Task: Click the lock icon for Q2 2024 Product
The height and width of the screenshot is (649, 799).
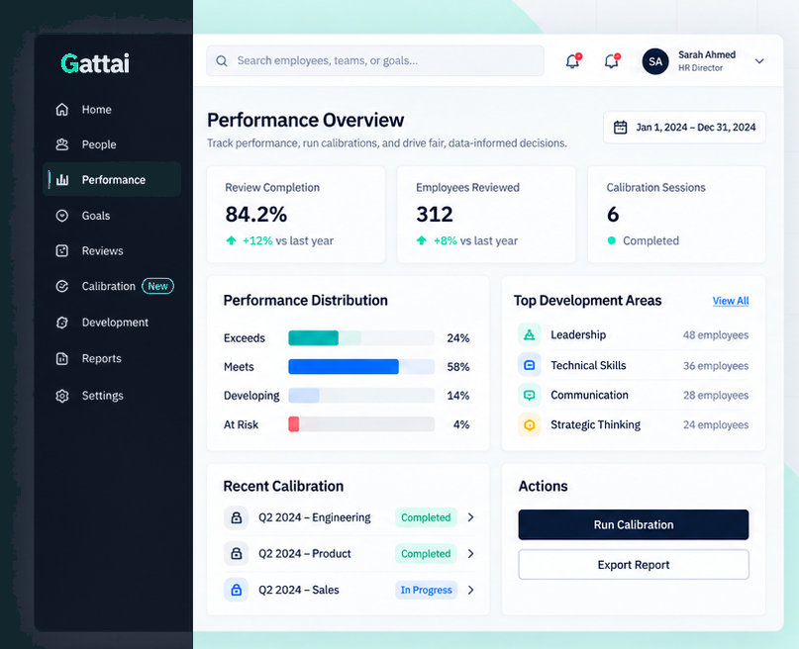Action: click(236, 554)
